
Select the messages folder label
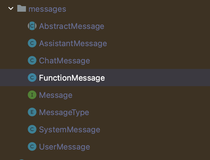(47, 9)
